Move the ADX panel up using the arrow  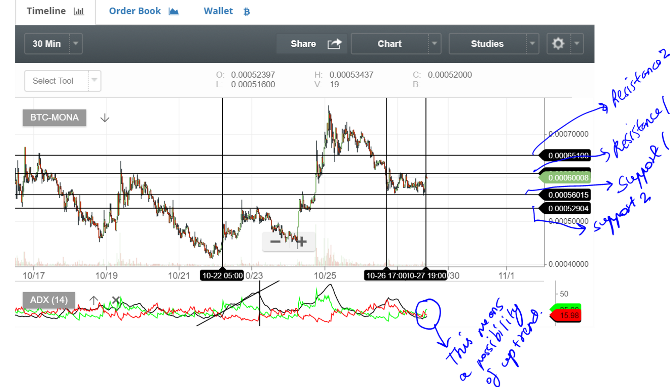(94, 300)
